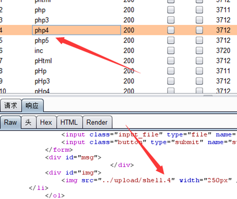Click the input class="input_file" response line
This screenshot has height=199, width=237.
(x=149, y=135)
